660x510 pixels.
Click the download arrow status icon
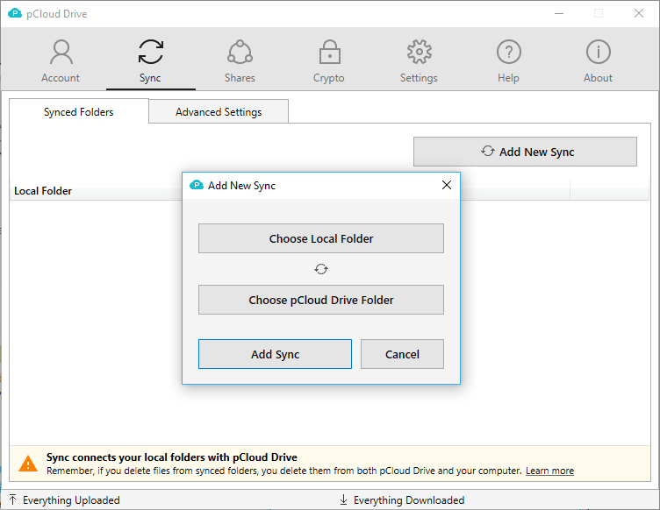pyautogui.click(x=343, y=499)
